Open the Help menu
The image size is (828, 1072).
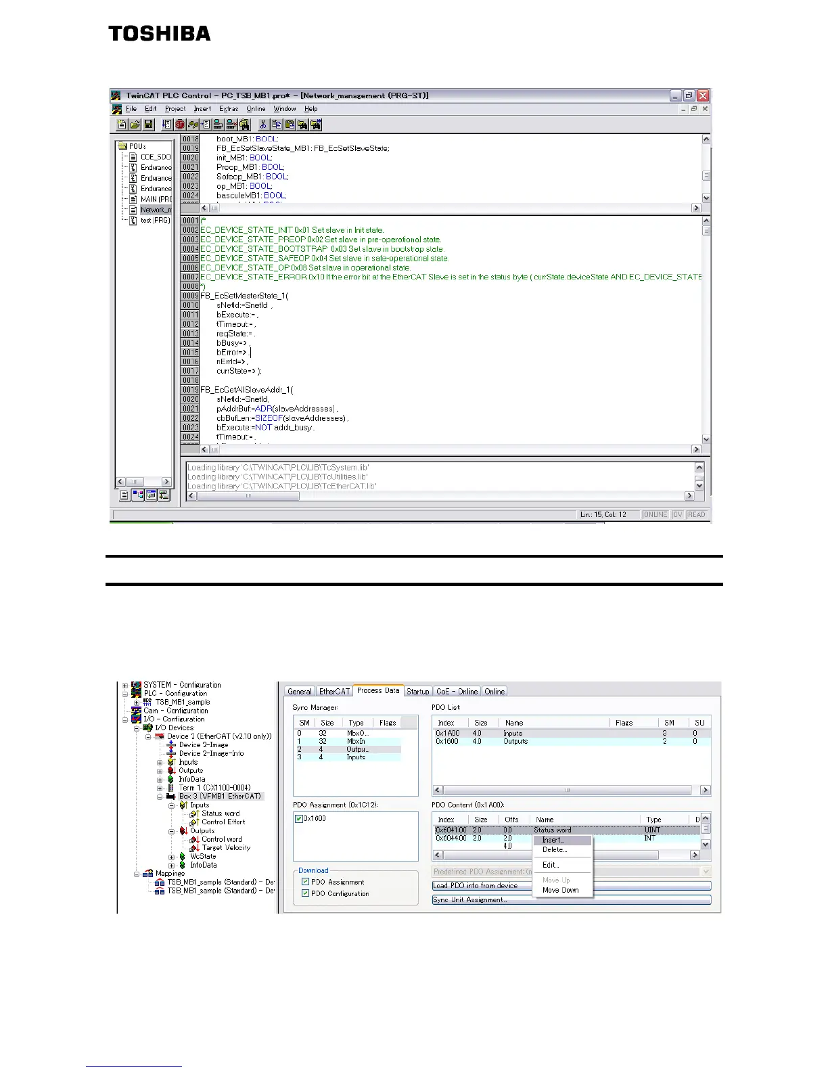click(311, 109)
